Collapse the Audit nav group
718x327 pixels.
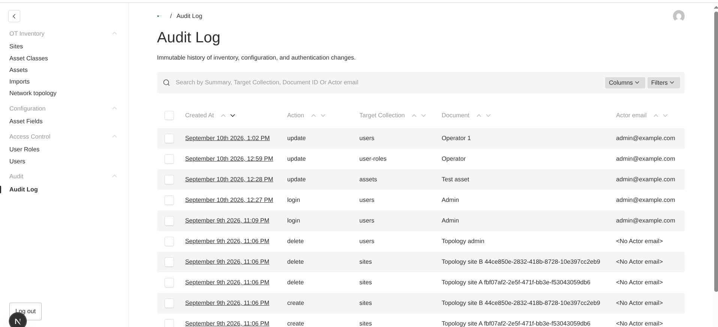coord(114,176)
